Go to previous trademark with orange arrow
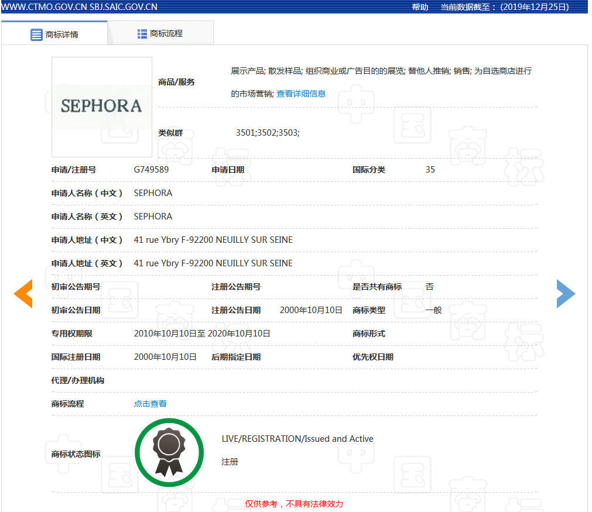The image size is (592, 512). [x=23, y=294]
